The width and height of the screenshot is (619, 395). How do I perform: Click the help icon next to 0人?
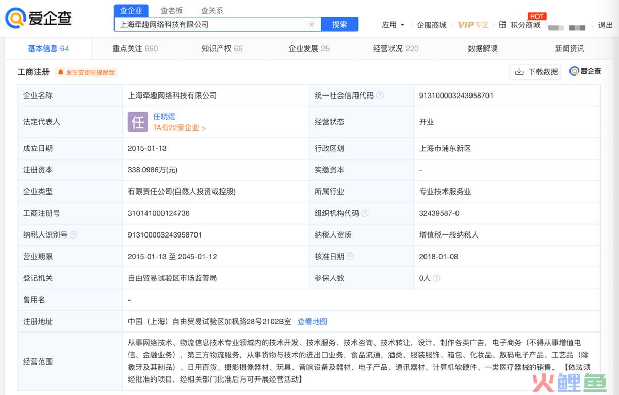(x=436, y=278)
